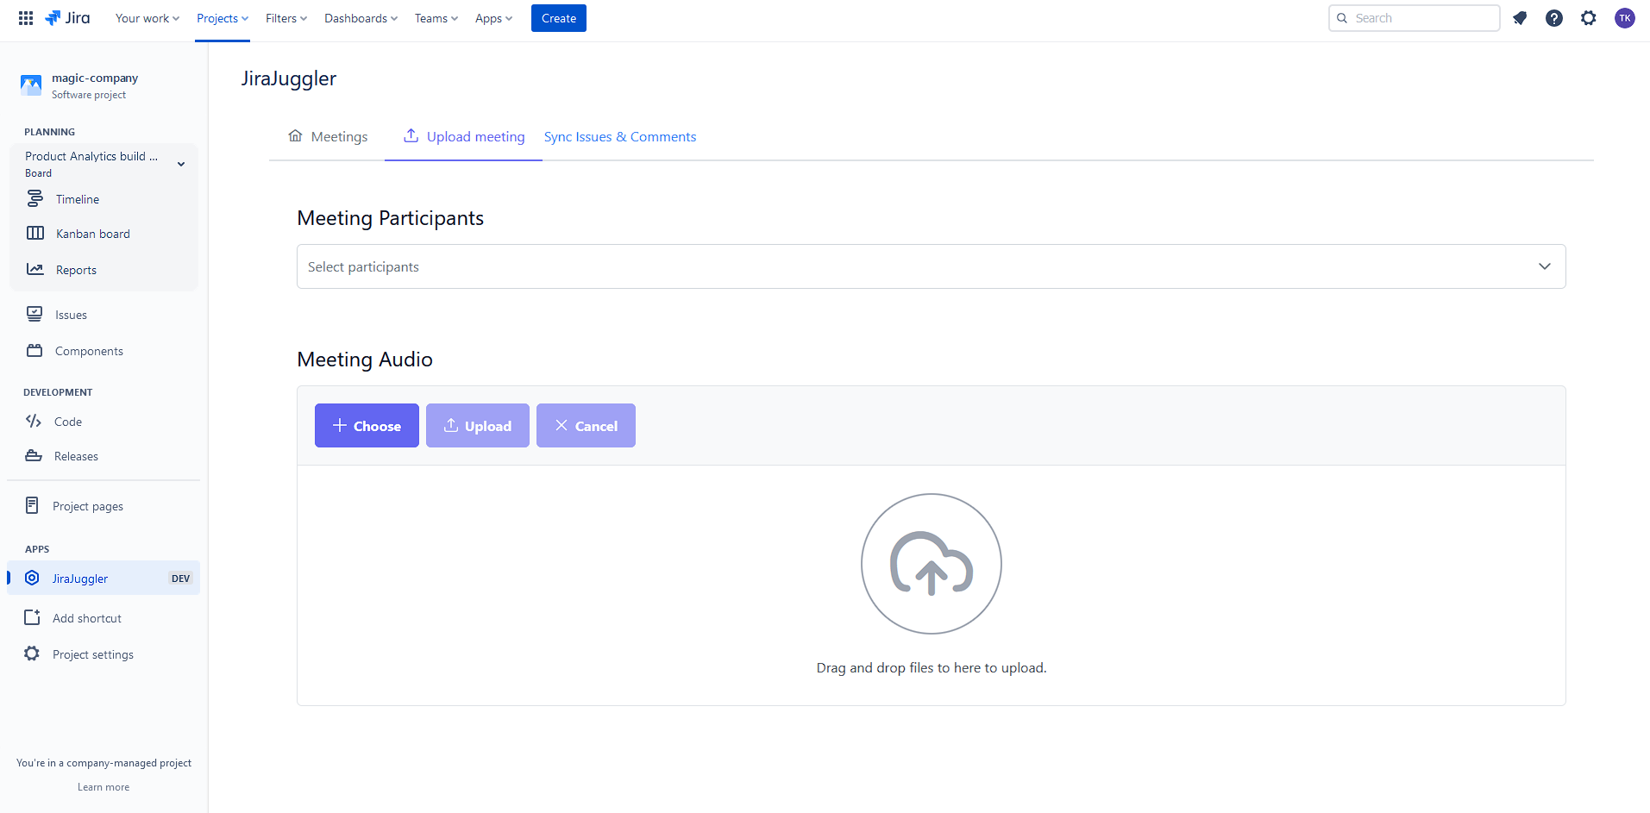Viewport: 1650px width, 813px height.
Task: Click the Upload button
Action: (x=478, y=425)
